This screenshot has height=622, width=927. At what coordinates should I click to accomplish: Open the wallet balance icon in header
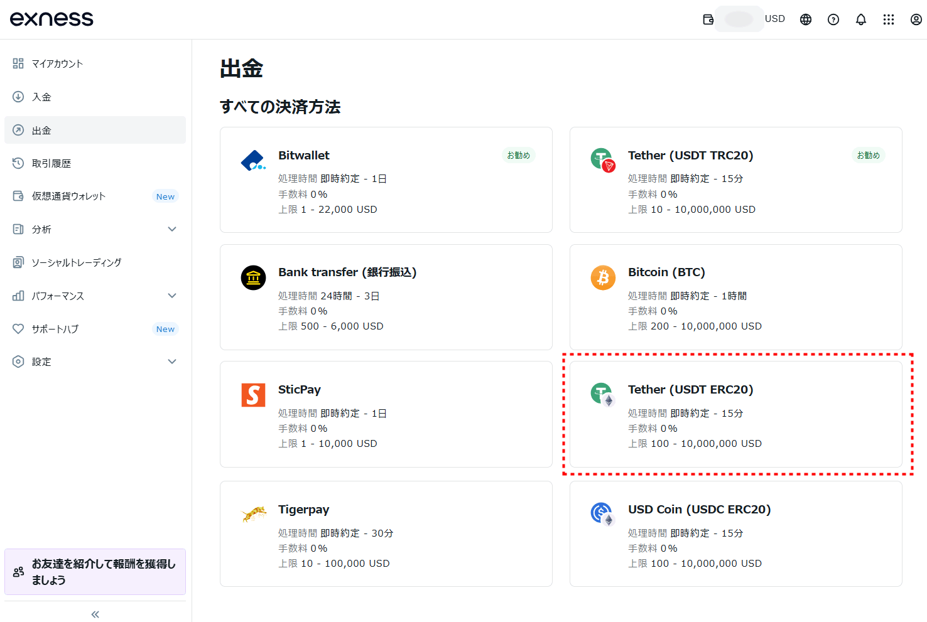(708, 19)
